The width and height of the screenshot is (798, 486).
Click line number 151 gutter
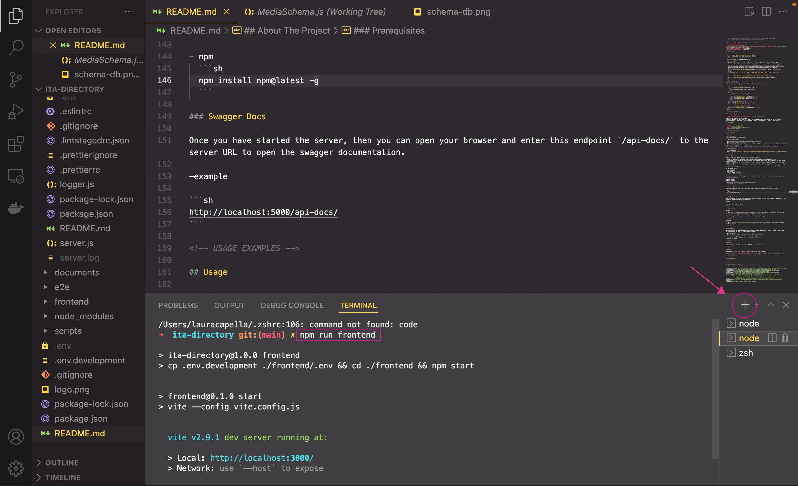pyautogui.click(x=164, y=140)
